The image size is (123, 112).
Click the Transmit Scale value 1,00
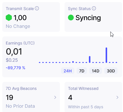coord(20,18)
